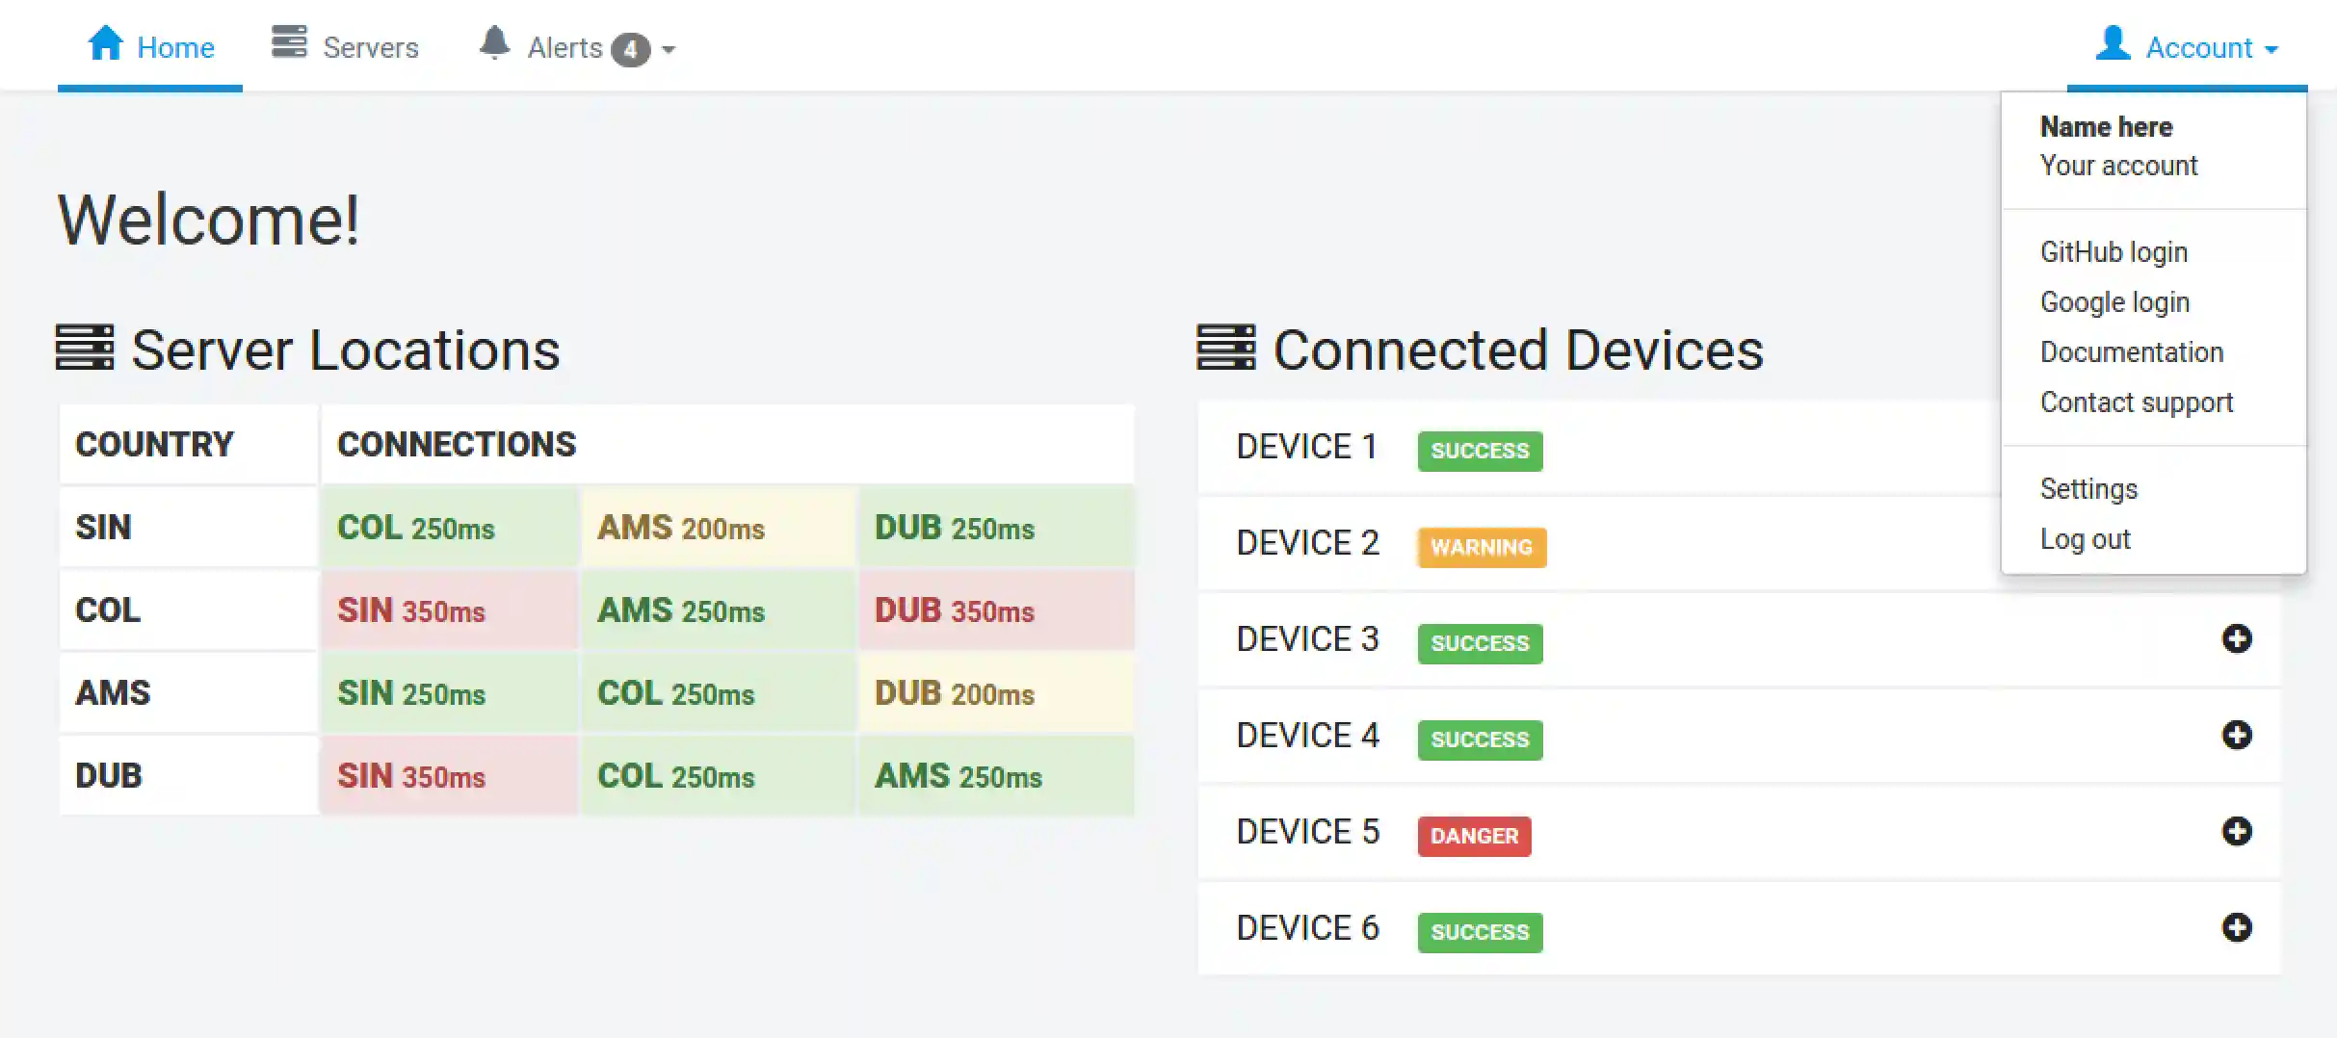Expand details for Device 6 via plus icon
2337x1038 pixels.
2237,928
